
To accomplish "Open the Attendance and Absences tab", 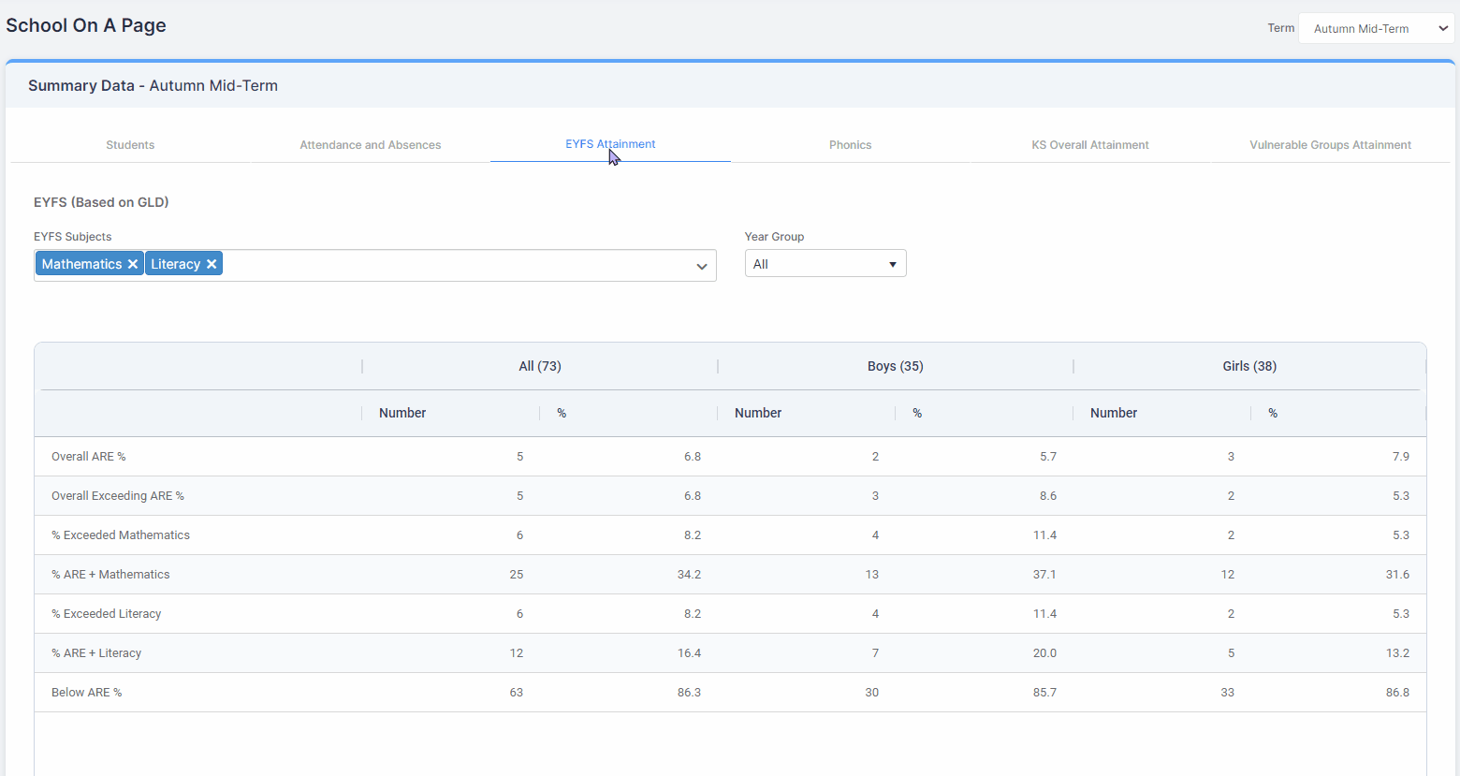I will [x=371, y=145].
